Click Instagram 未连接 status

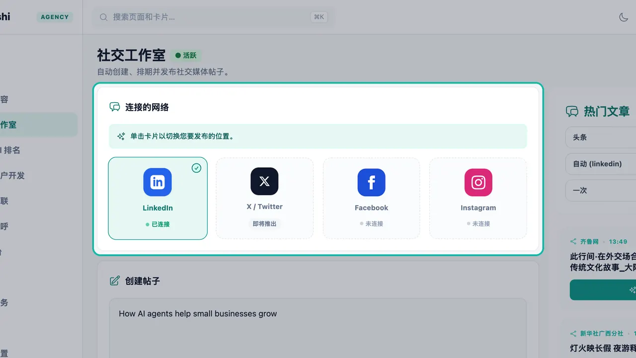[x=478, y=224]
